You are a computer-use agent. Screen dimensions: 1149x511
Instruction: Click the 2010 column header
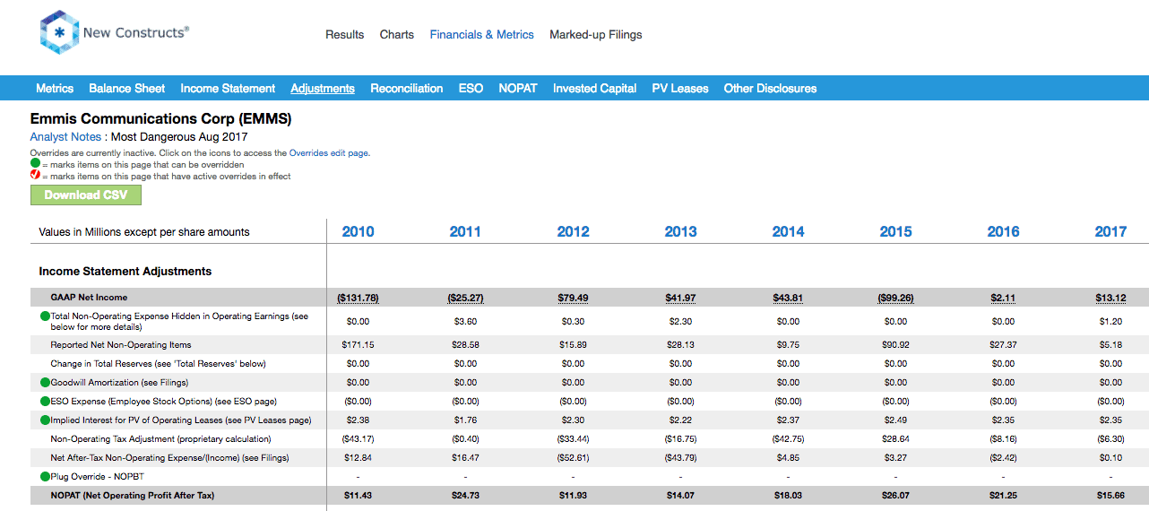click(x=358, y=231)
